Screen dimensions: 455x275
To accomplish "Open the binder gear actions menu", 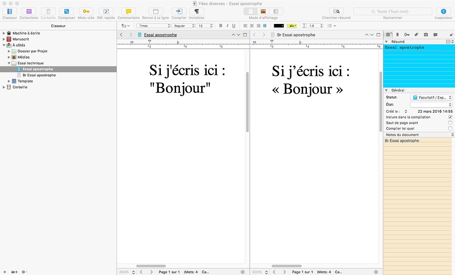I will tap(24, 272).
